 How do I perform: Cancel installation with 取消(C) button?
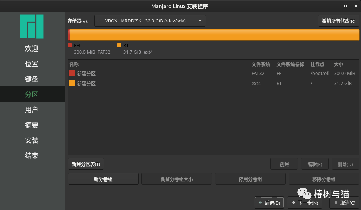(x=344, y=203)
